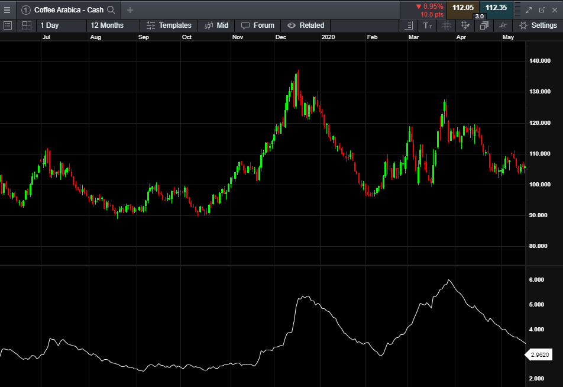Pop out the chart into new window
The height and width of the screenshot is (387, 563).
[542, 10]
